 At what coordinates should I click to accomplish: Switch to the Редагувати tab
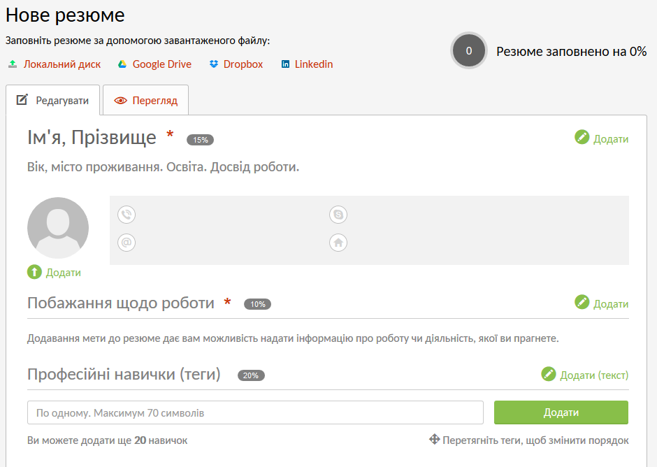pyautogui.click(x=53, y=100)
